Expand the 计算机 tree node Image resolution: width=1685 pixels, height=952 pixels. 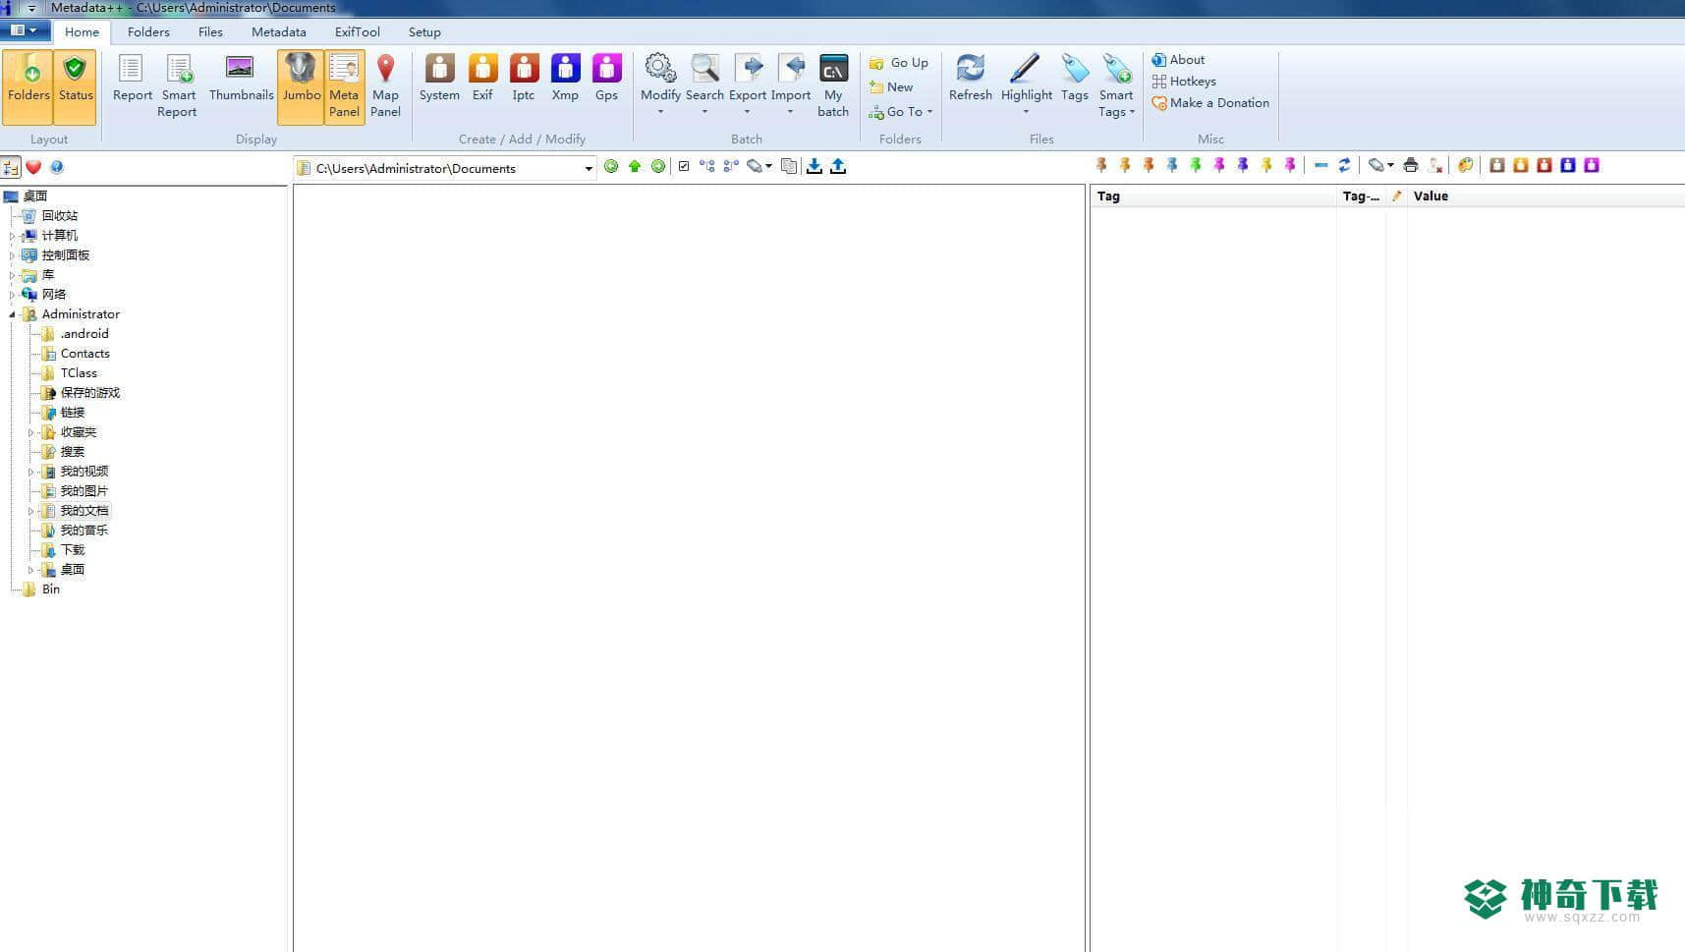tap(13, 236)
